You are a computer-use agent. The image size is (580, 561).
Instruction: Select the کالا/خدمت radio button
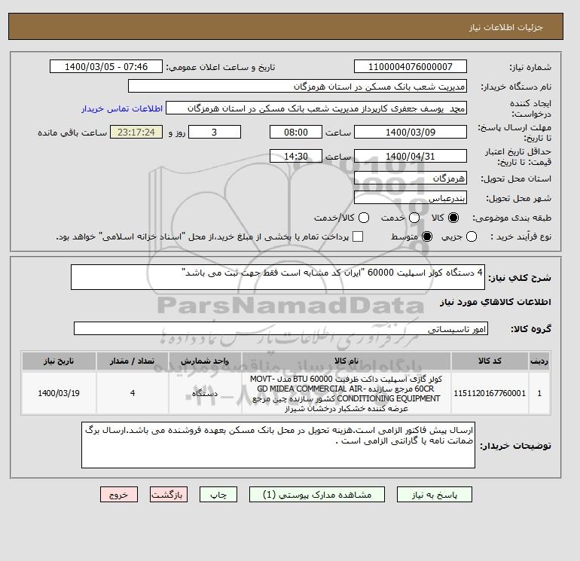[x=364, y=218]
